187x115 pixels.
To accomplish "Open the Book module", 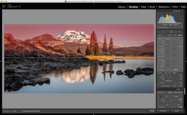I will click(152, 7).
